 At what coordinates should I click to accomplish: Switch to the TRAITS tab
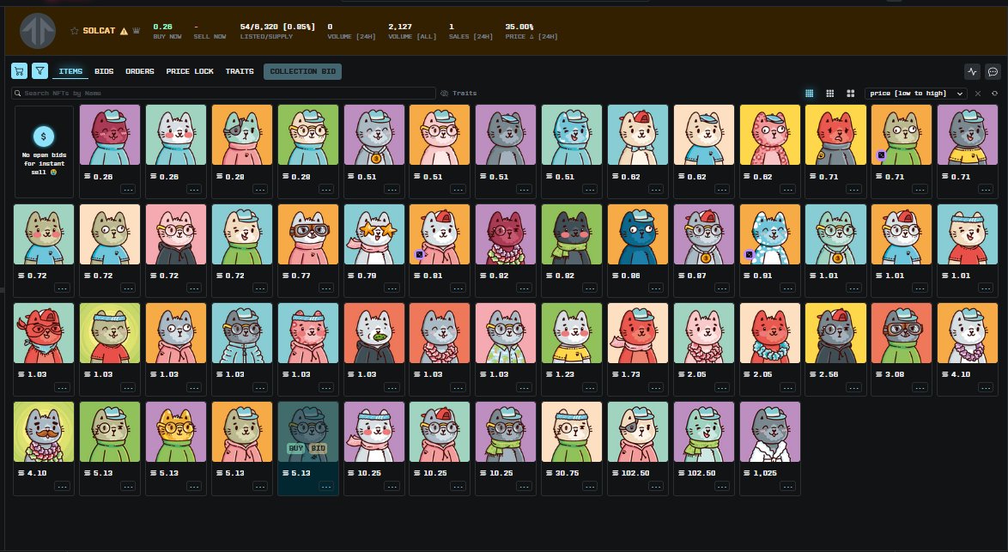240,71
